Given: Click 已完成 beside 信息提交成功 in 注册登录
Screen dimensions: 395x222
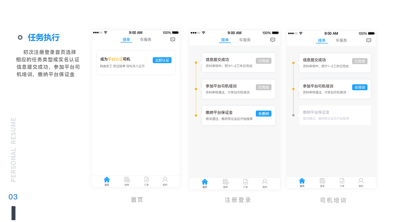Looking at the screenshot, I should pos(264,61).
